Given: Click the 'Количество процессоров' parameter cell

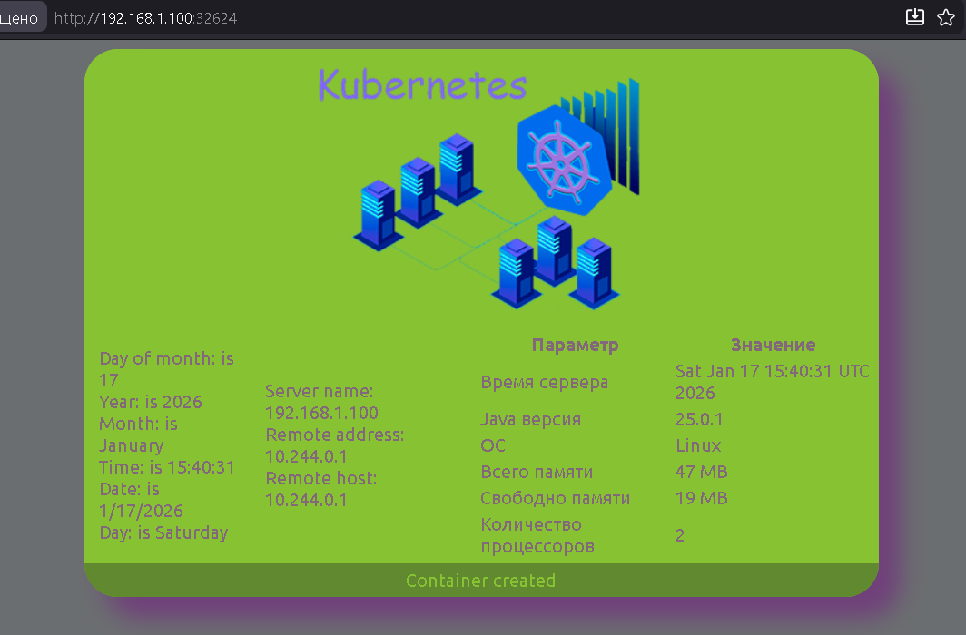Looking at the screenshot, I should [537, 535].
